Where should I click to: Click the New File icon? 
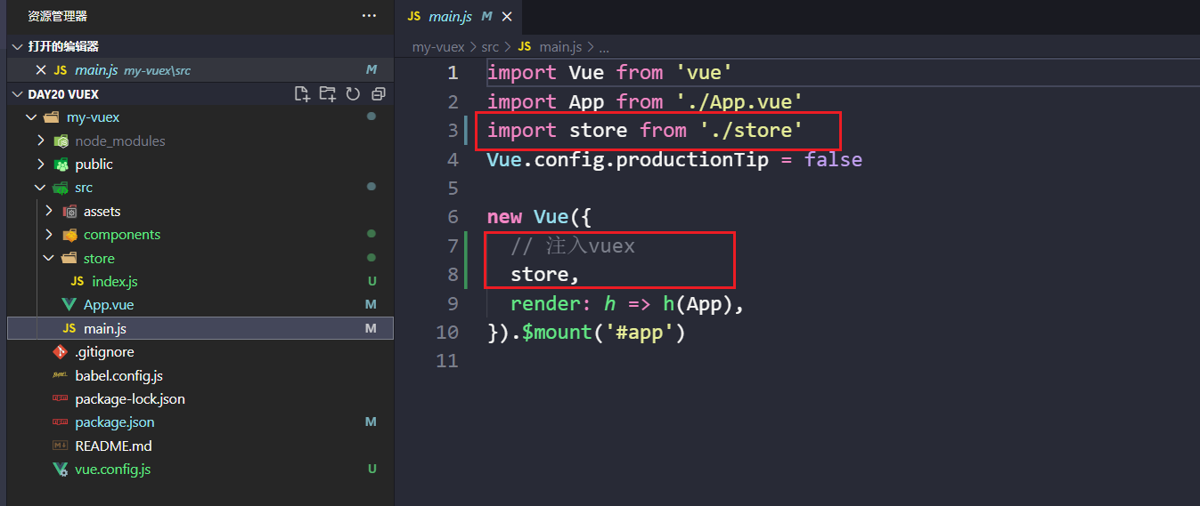point(302,93)
